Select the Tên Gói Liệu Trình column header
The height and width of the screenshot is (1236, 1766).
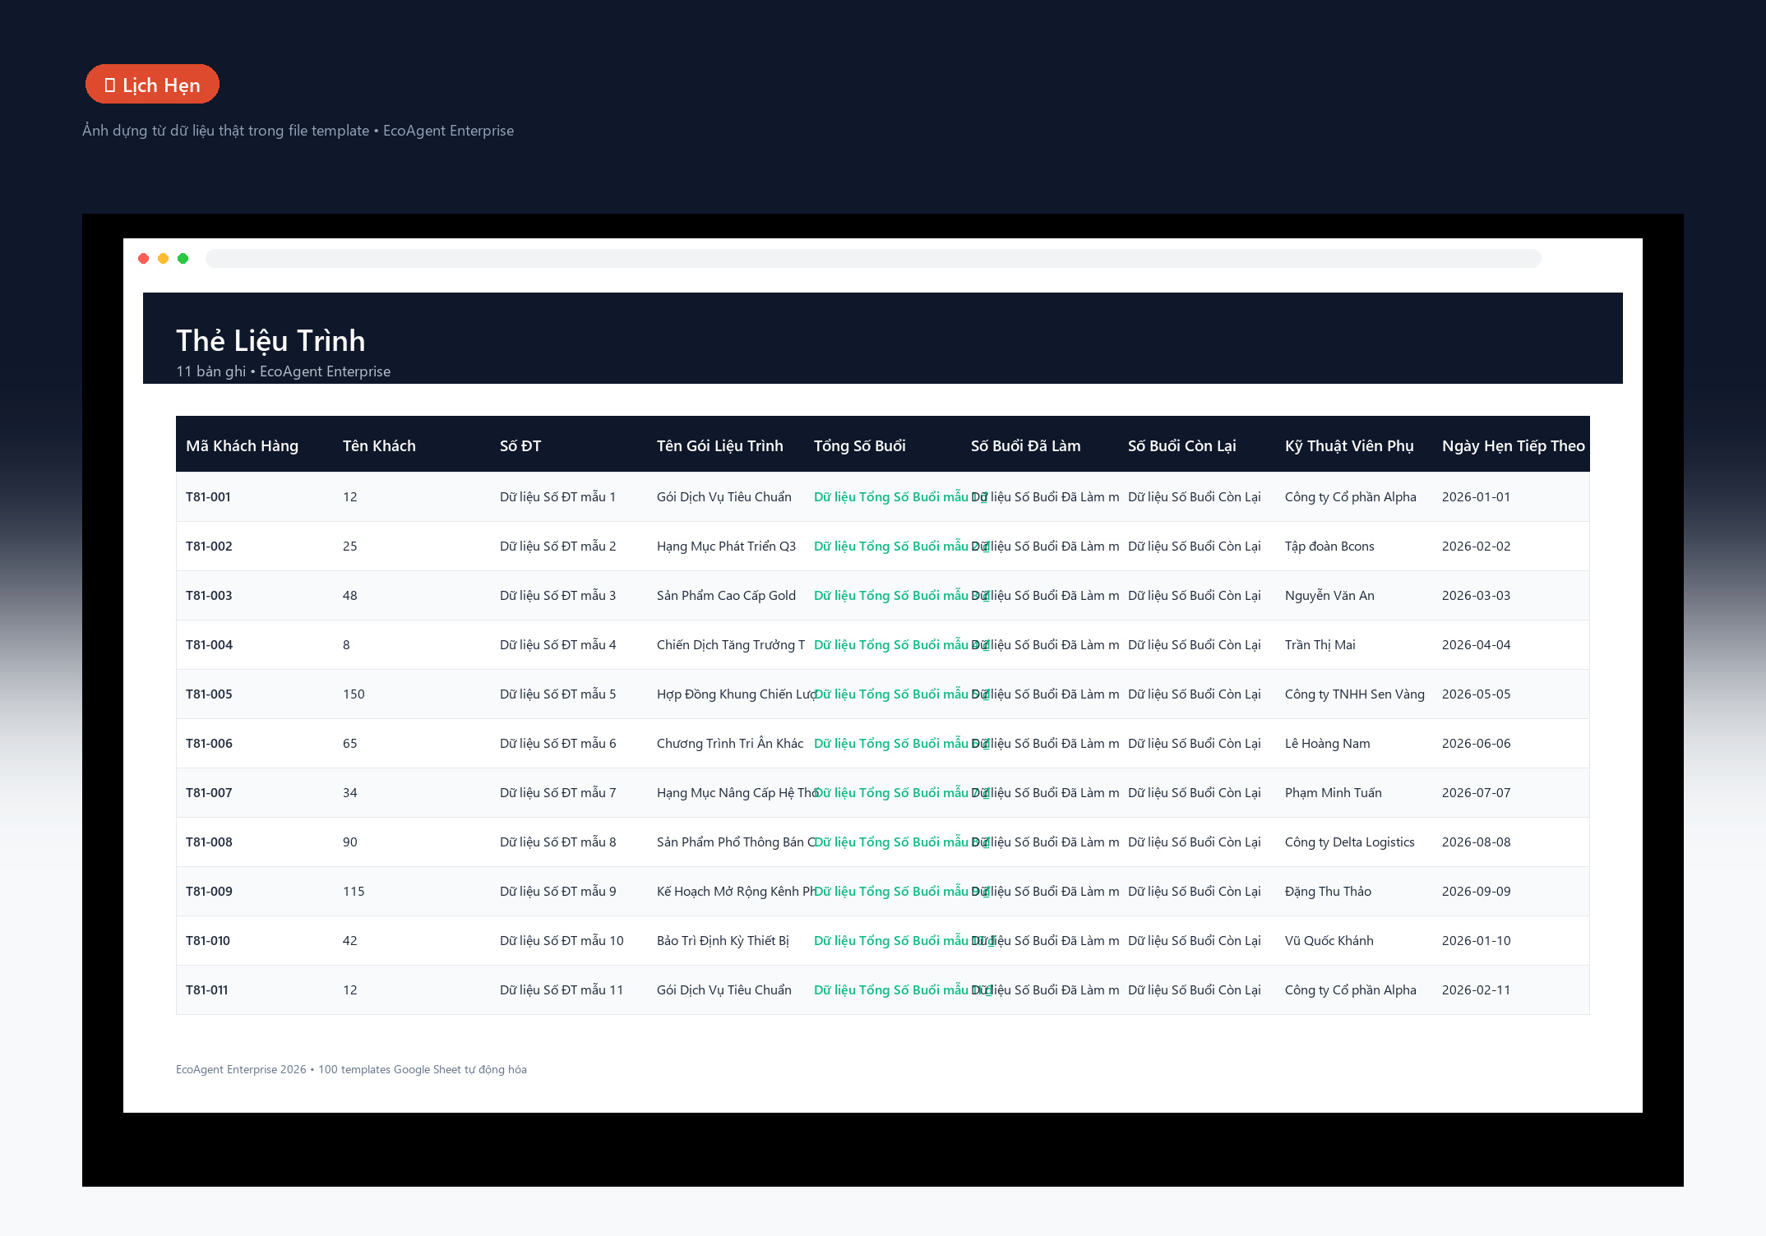(719, 445)
